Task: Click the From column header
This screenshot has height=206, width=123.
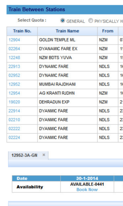Action: 108,31
